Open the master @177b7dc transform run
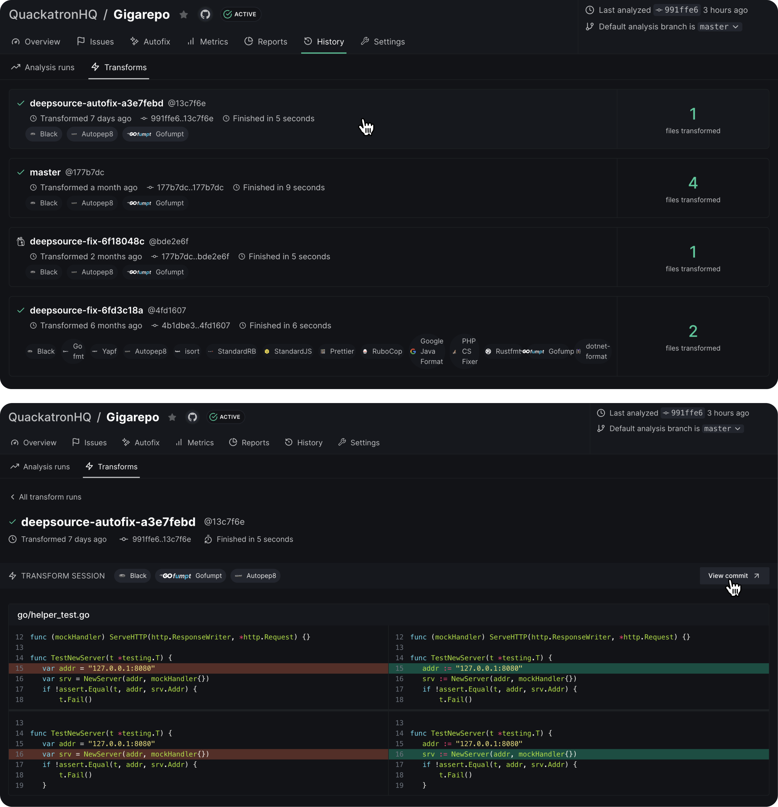Image resolution: width=778 pixels, height=807 pixels. tap(45, 172)
